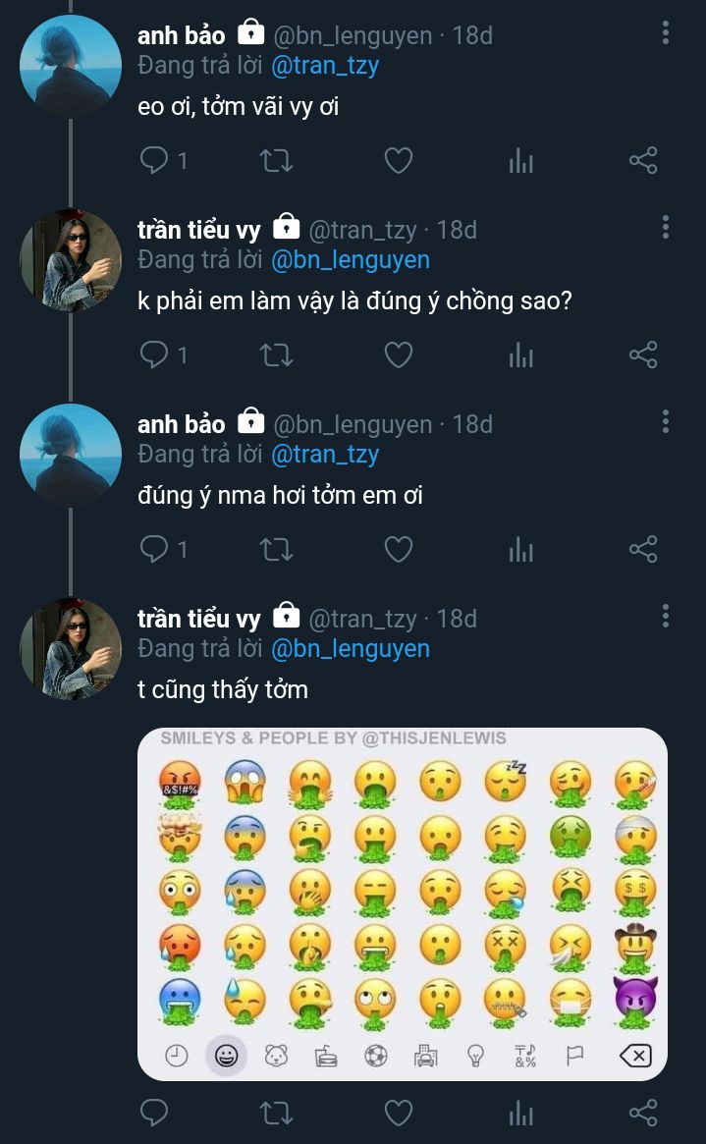Open anh bảo's profile picture on first tweet

tap(71, 66)
